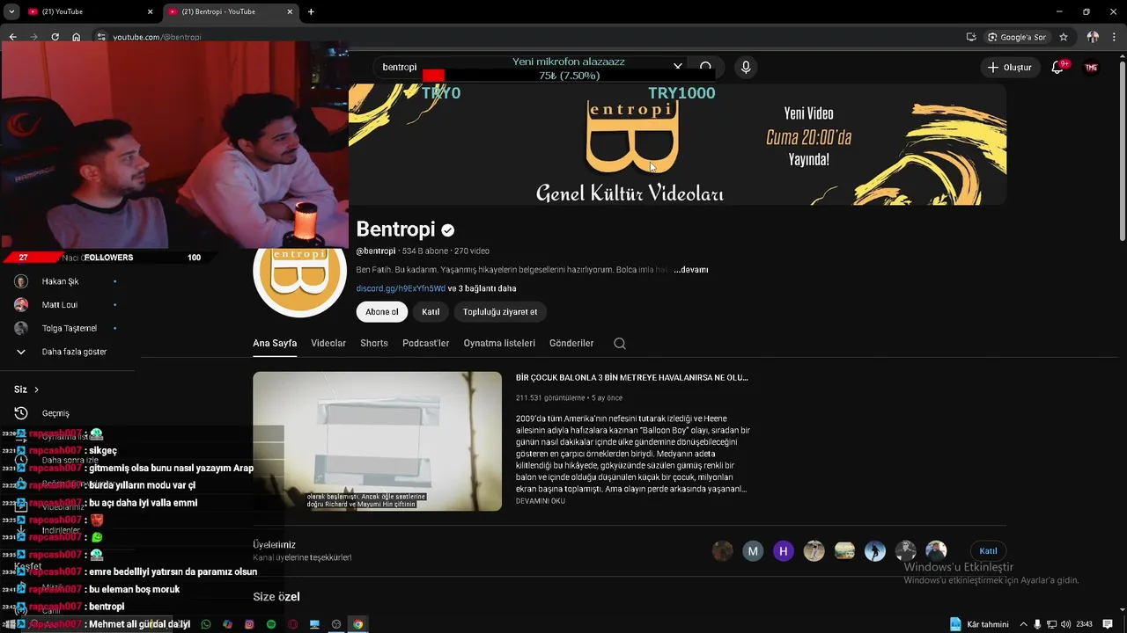1127x633 pixels.
Task: Close the first YouTube browser tab
Action: (x=150, y=11)
